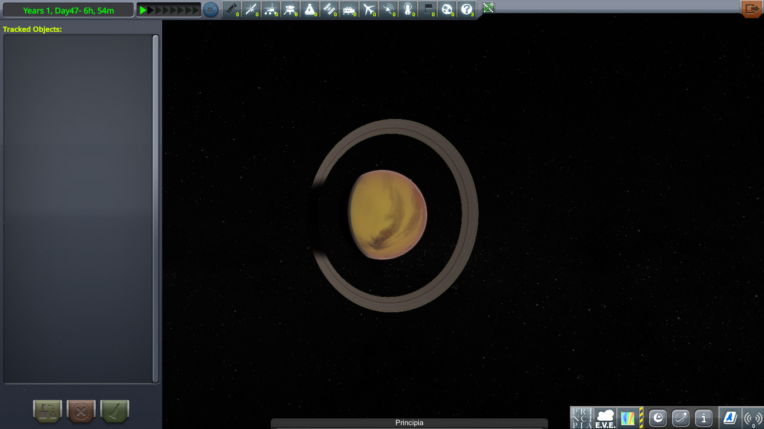764x429 pixels.
Task: Toggle the Station vessel filter
Action: [329, 9]
